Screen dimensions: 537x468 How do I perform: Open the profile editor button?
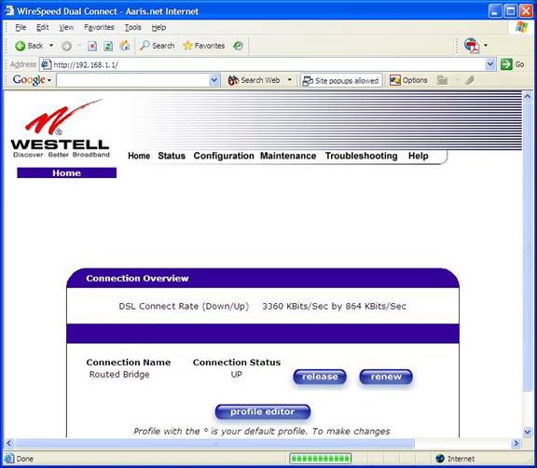tap(263, 411)
